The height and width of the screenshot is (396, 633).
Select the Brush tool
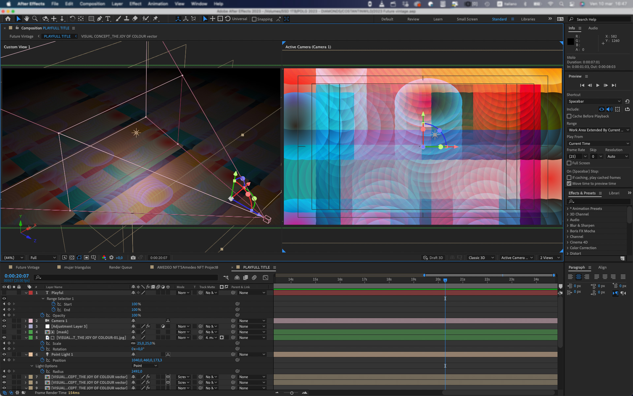pos(118,19)
